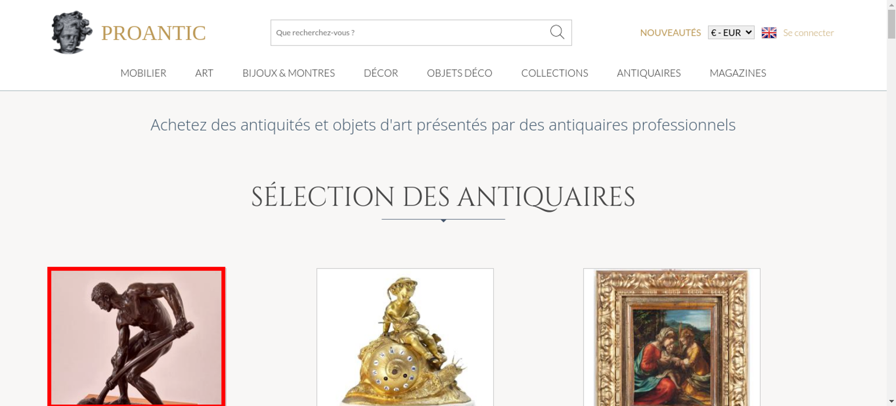Screen dimensions: 896x406
Task: Open the EUR currency dropdown
Action: (731, 33)
